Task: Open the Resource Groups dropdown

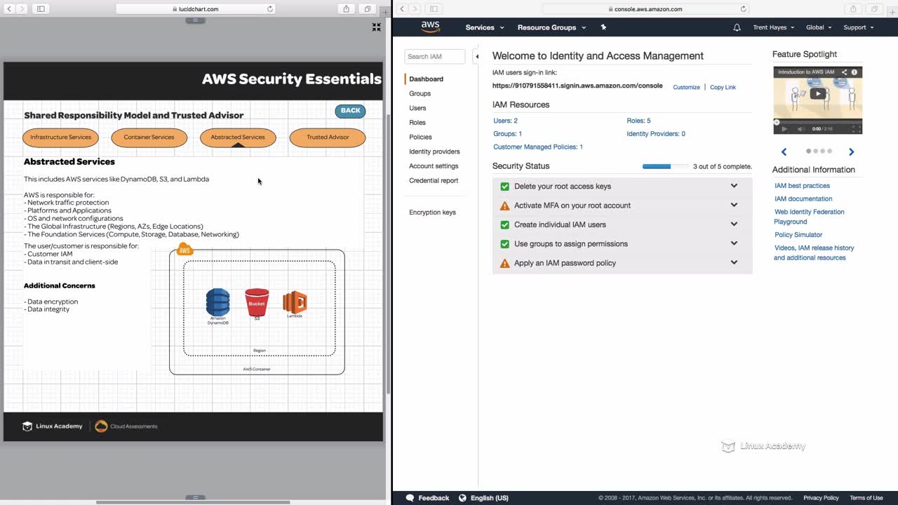Action: [x=551, y=27]
